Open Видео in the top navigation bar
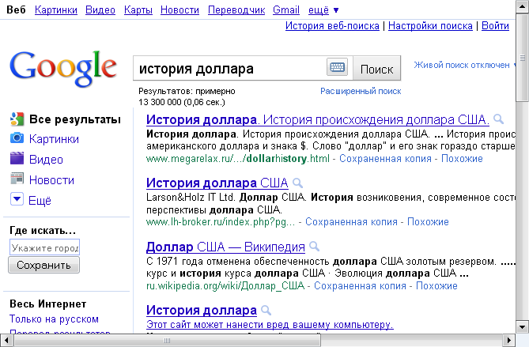The image size is (529, 347). click(100, 10)
